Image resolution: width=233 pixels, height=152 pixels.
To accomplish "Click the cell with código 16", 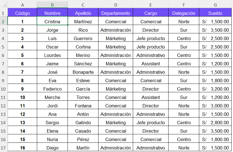I will 23,148.
